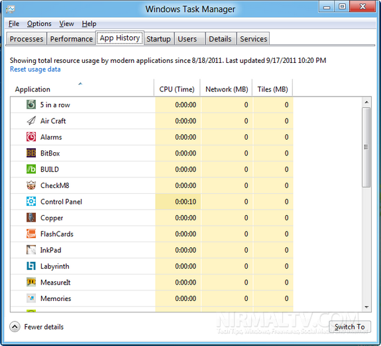Select the Memories row name
Image resolution: width=381 pixels, height=346 pixels.
coord(56,298)
